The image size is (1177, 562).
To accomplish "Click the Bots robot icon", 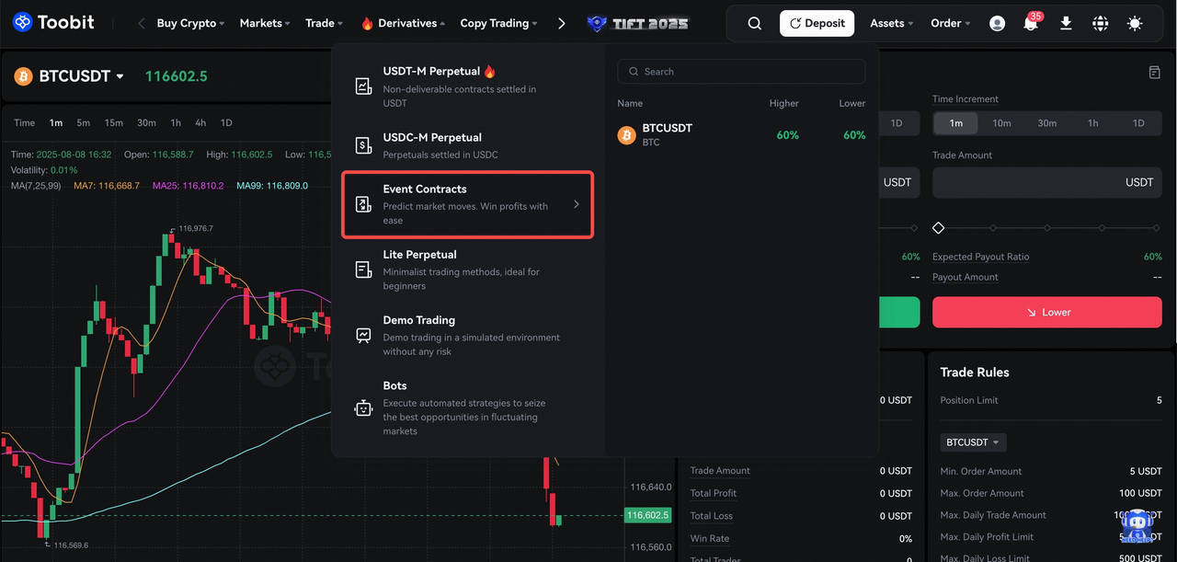I will click(363, 408).
